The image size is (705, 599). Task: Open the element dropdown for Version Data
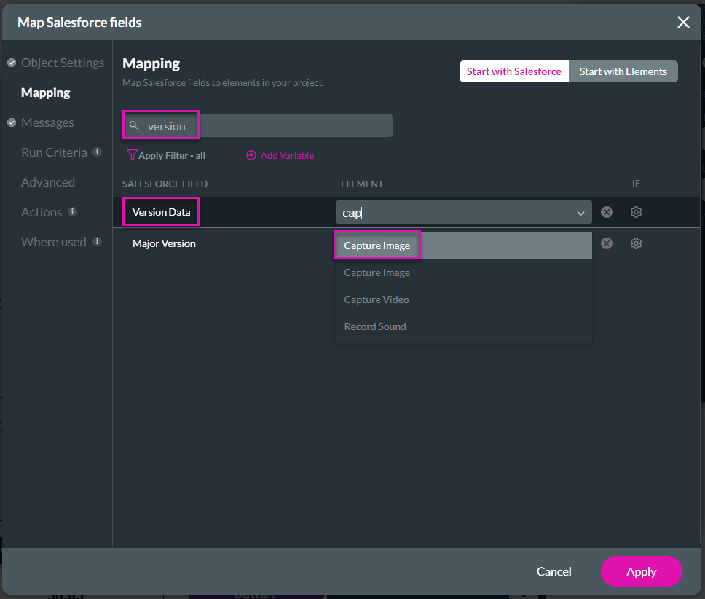[x=580, y=212]
